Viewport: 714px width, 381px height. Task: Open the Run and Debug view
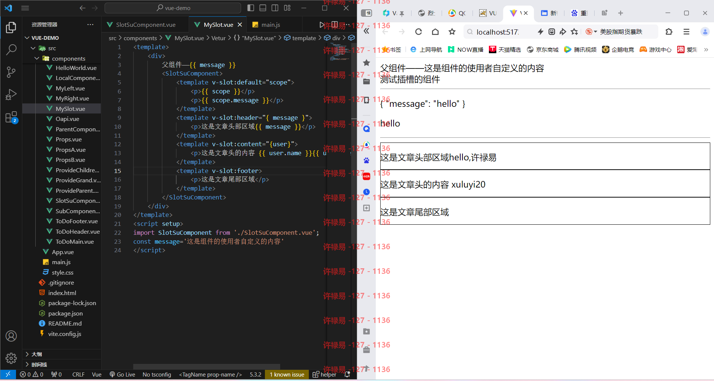[x=11, y=95]
